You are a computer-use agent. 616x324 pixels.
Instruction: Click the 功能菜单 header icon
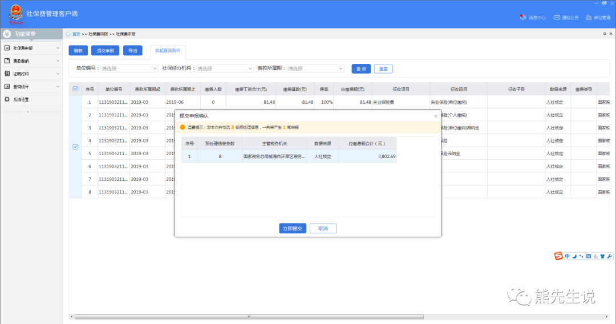(7, 34)
